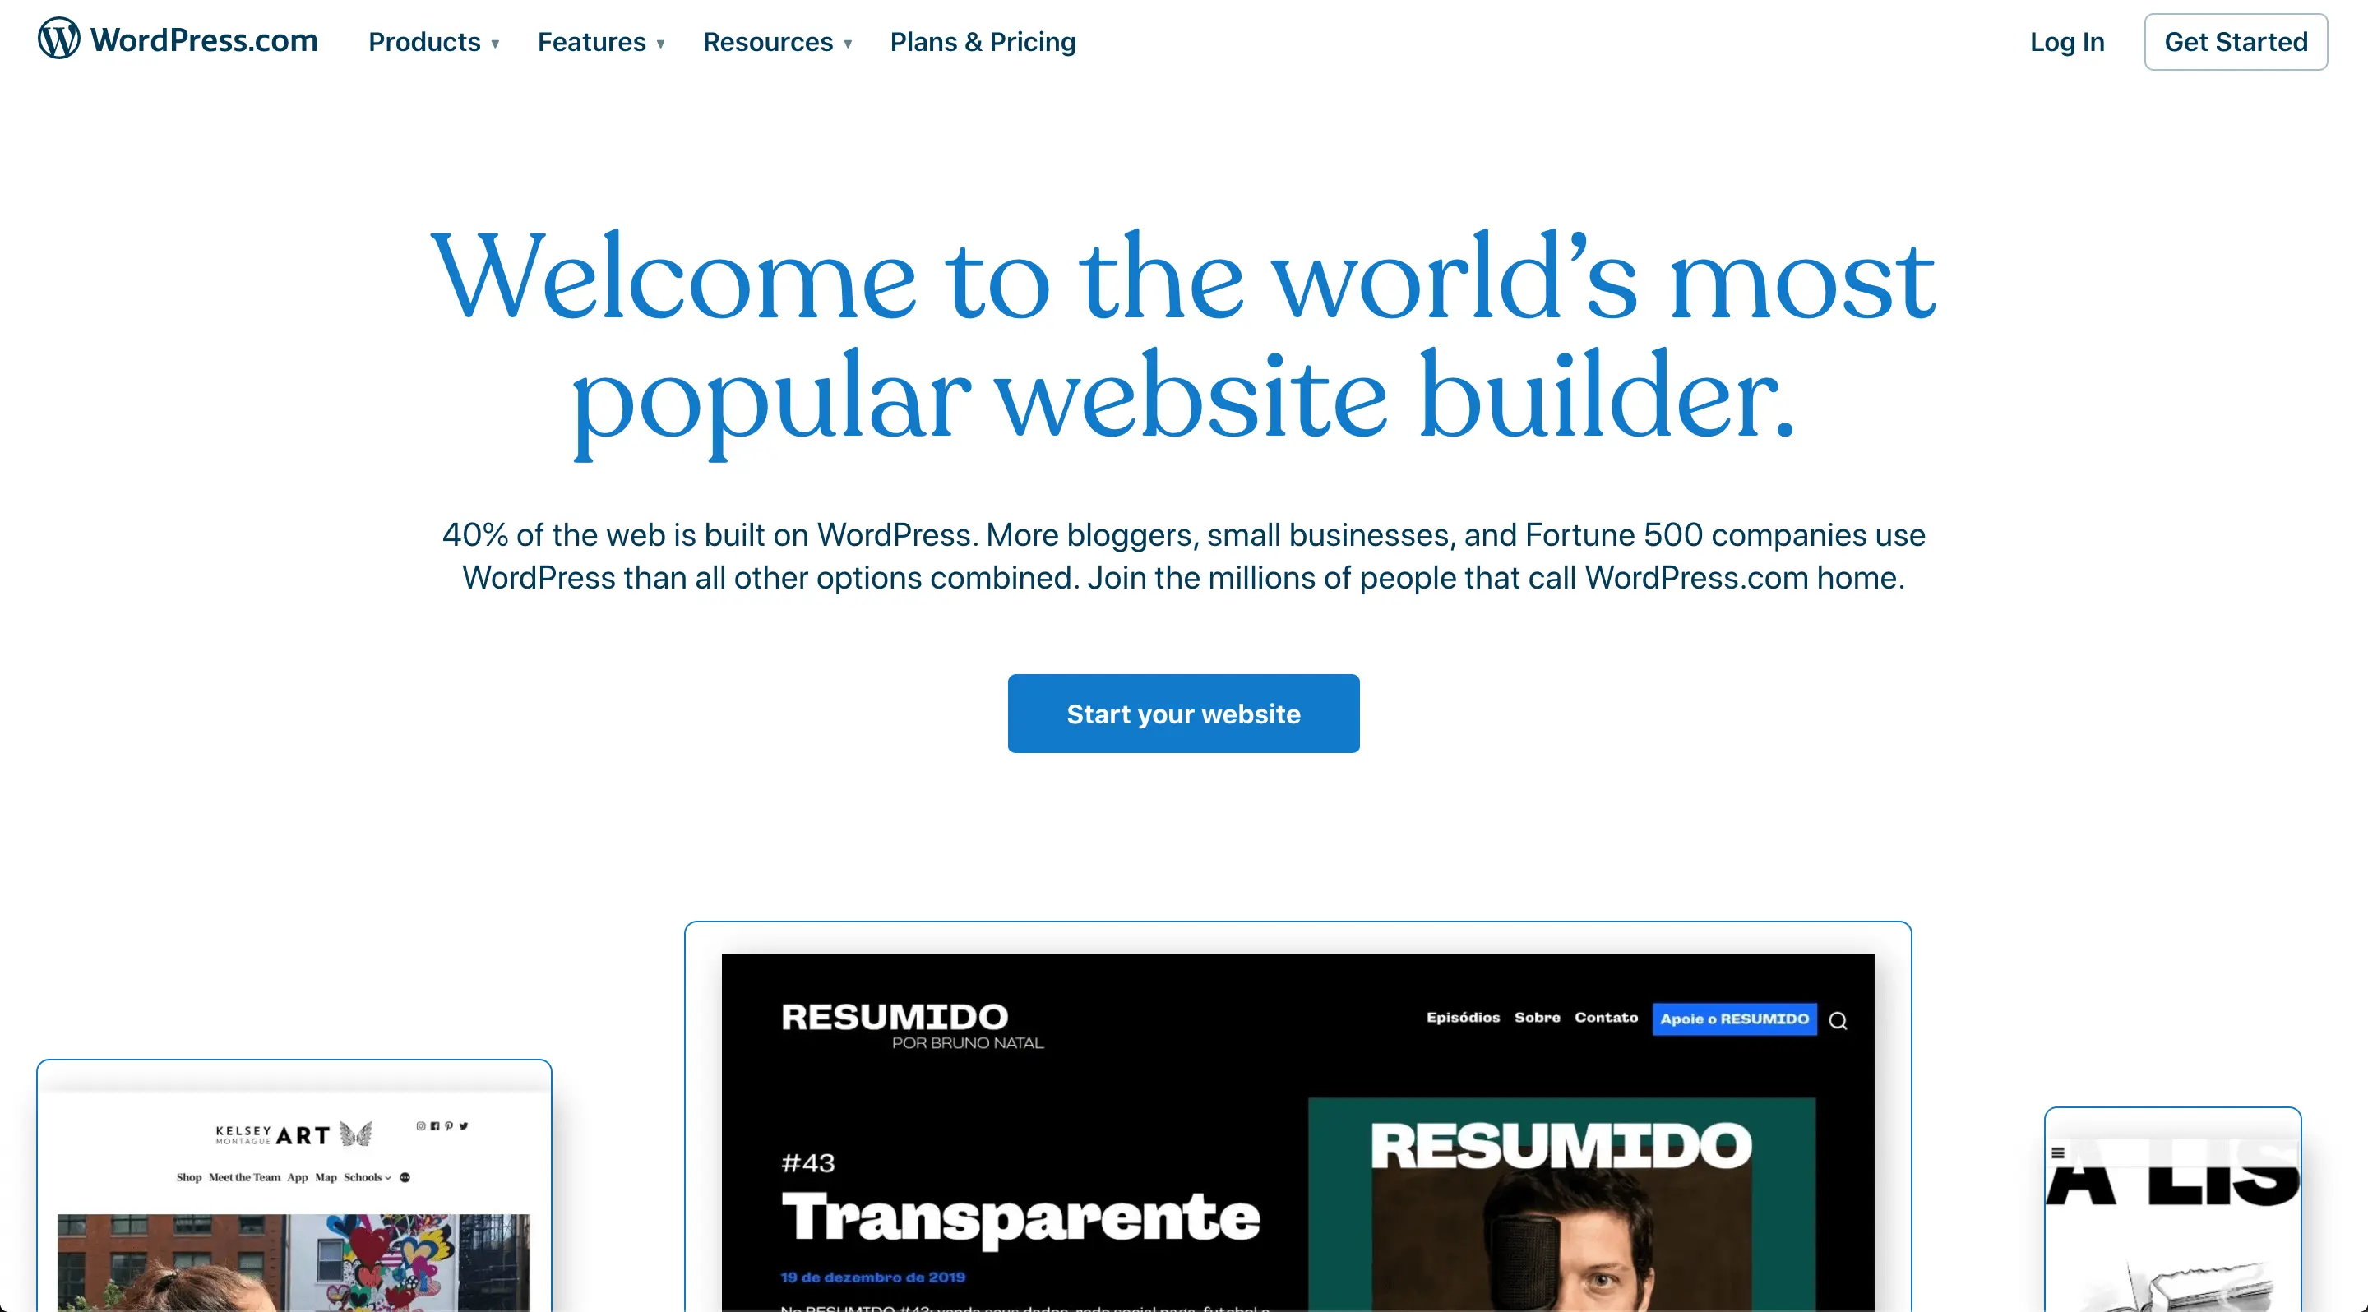The width and height of the screenshot is (2368, 1312).
Task: Select the Plans & Pricing menu item
Action: pyautogui.click(x=983, y=42)
